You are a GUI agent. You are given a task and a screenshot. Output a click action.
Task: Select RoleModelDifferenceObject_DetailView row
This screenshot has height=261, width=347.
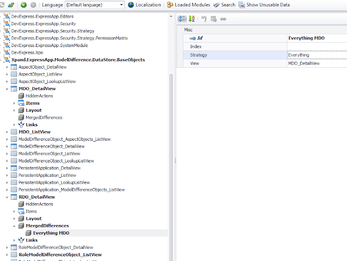(x=56, y=248)
